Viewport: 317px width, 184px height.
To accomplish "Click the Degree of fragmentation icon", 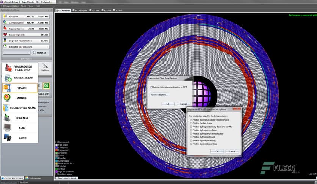I will 5,40.
